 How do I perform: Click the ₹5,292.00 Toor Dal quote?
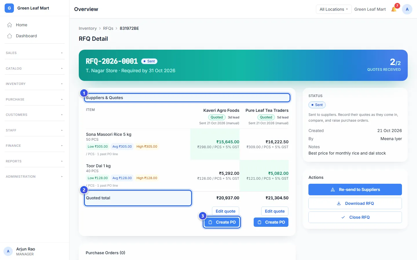[x=229, y=173]
